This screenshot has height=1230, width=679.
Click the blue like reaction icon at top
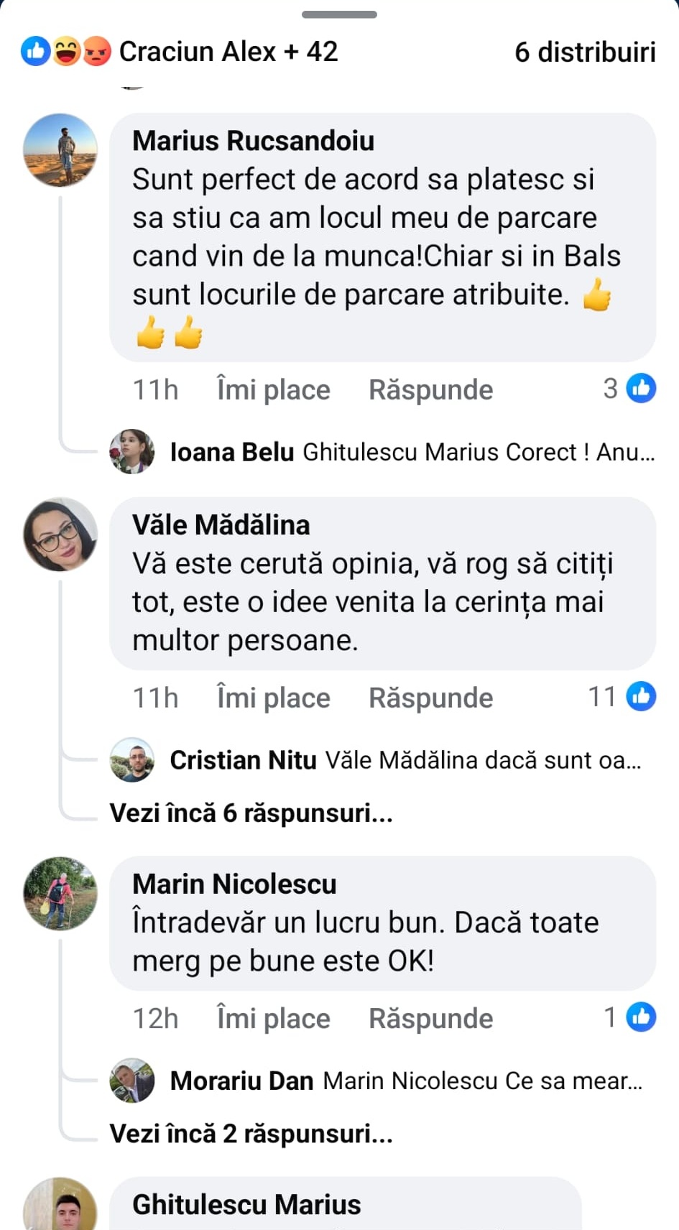(x=35, y=52)
